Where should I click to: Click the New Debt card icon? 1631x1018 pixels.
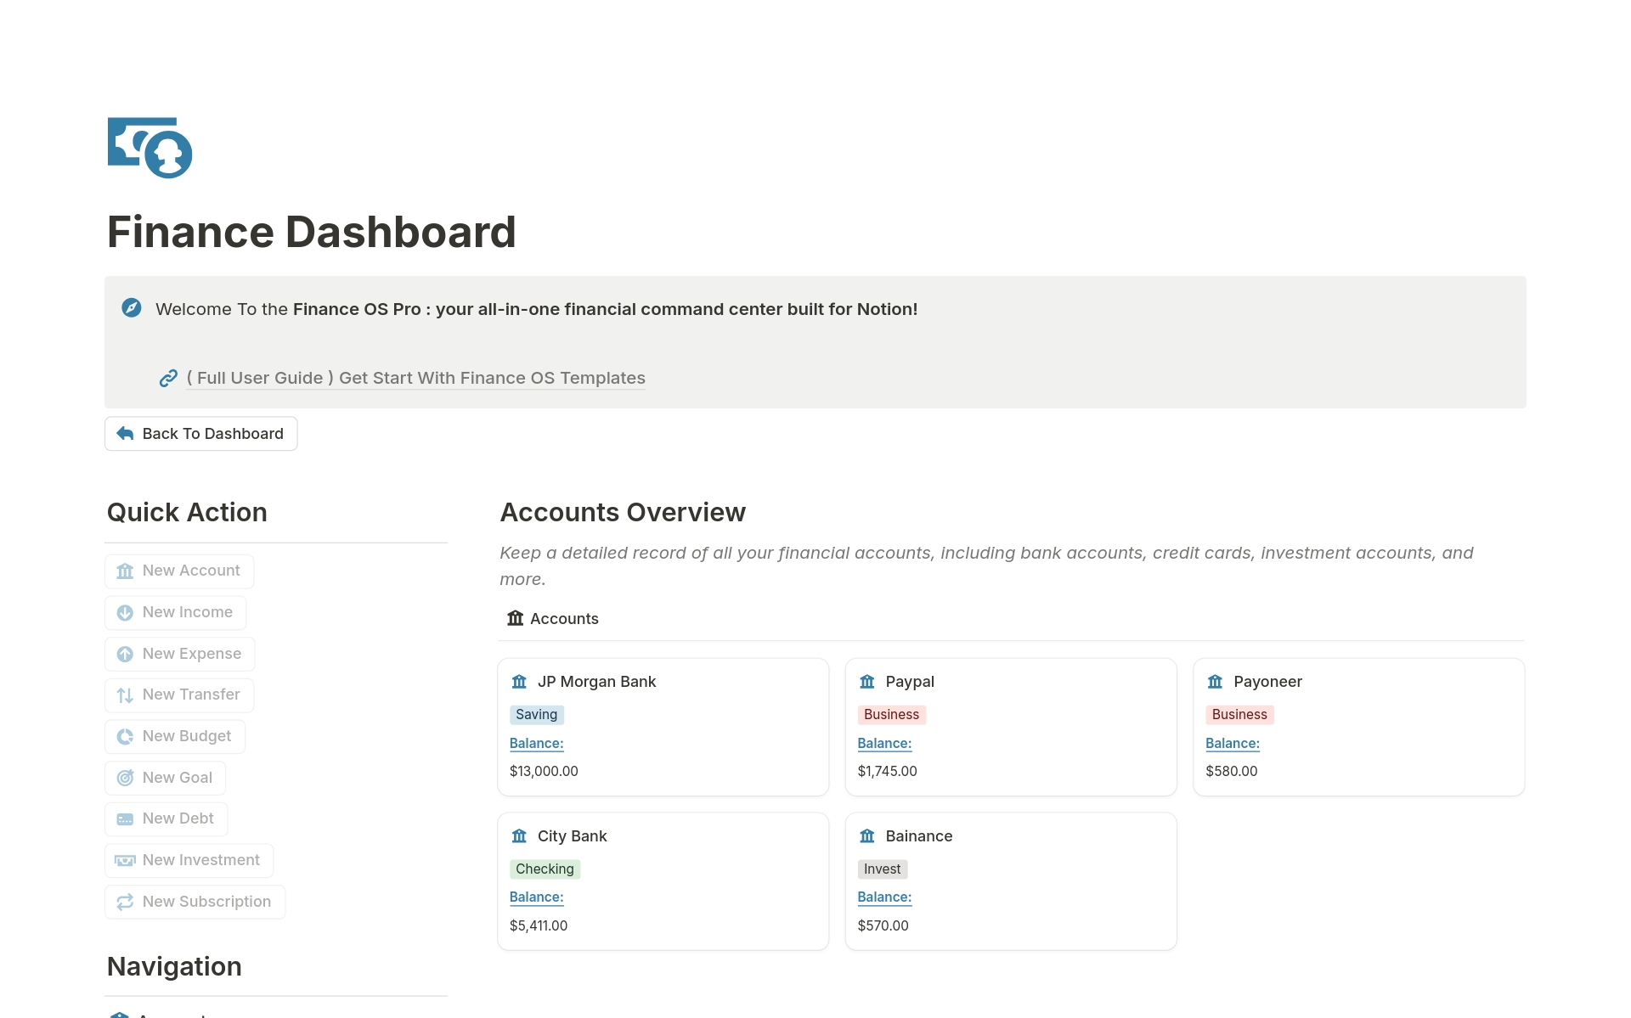click(124, 818)
